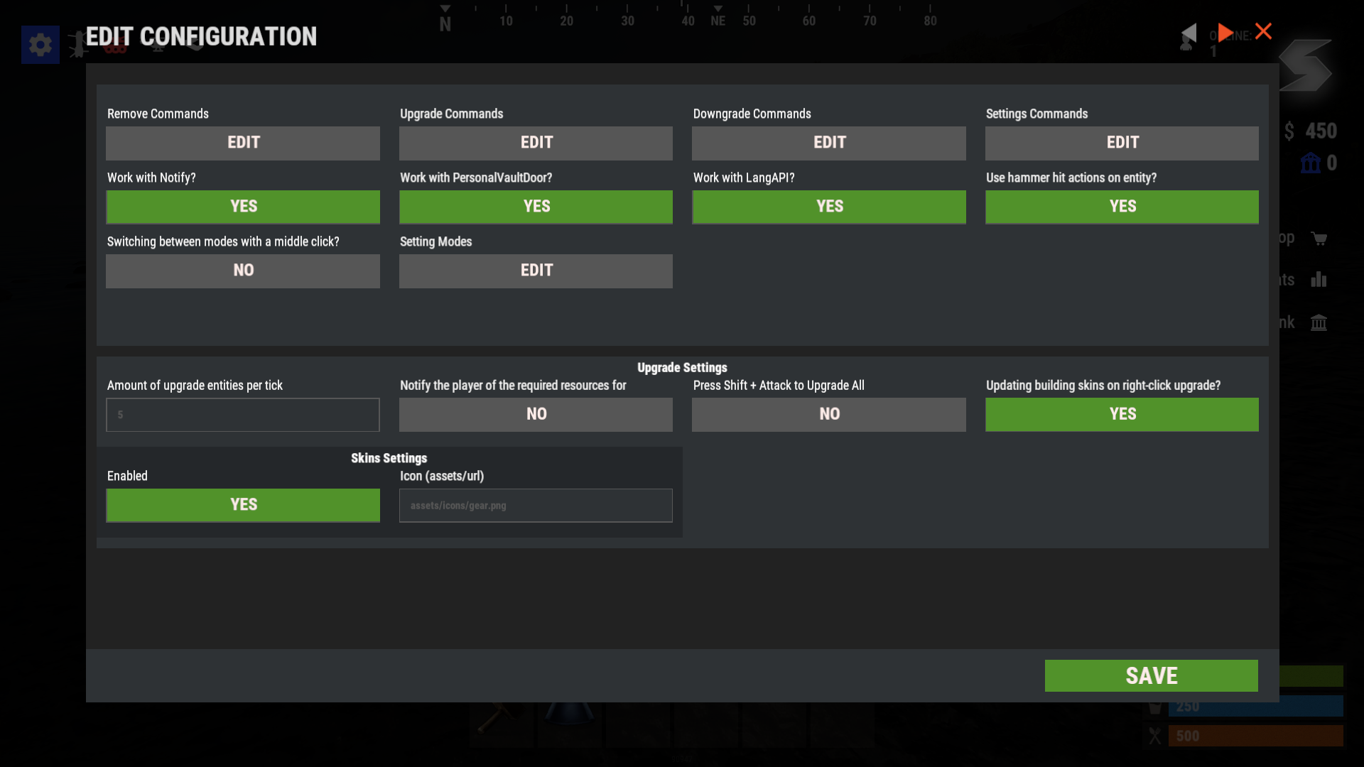Close the configuration with orange X

click(x=1263, y=31)
